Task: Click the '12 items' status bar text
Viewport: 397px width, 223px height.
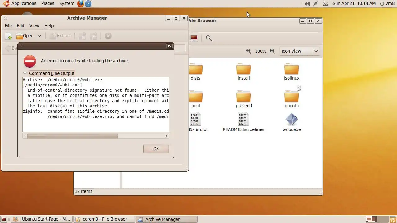Action: tap(83, 191)
